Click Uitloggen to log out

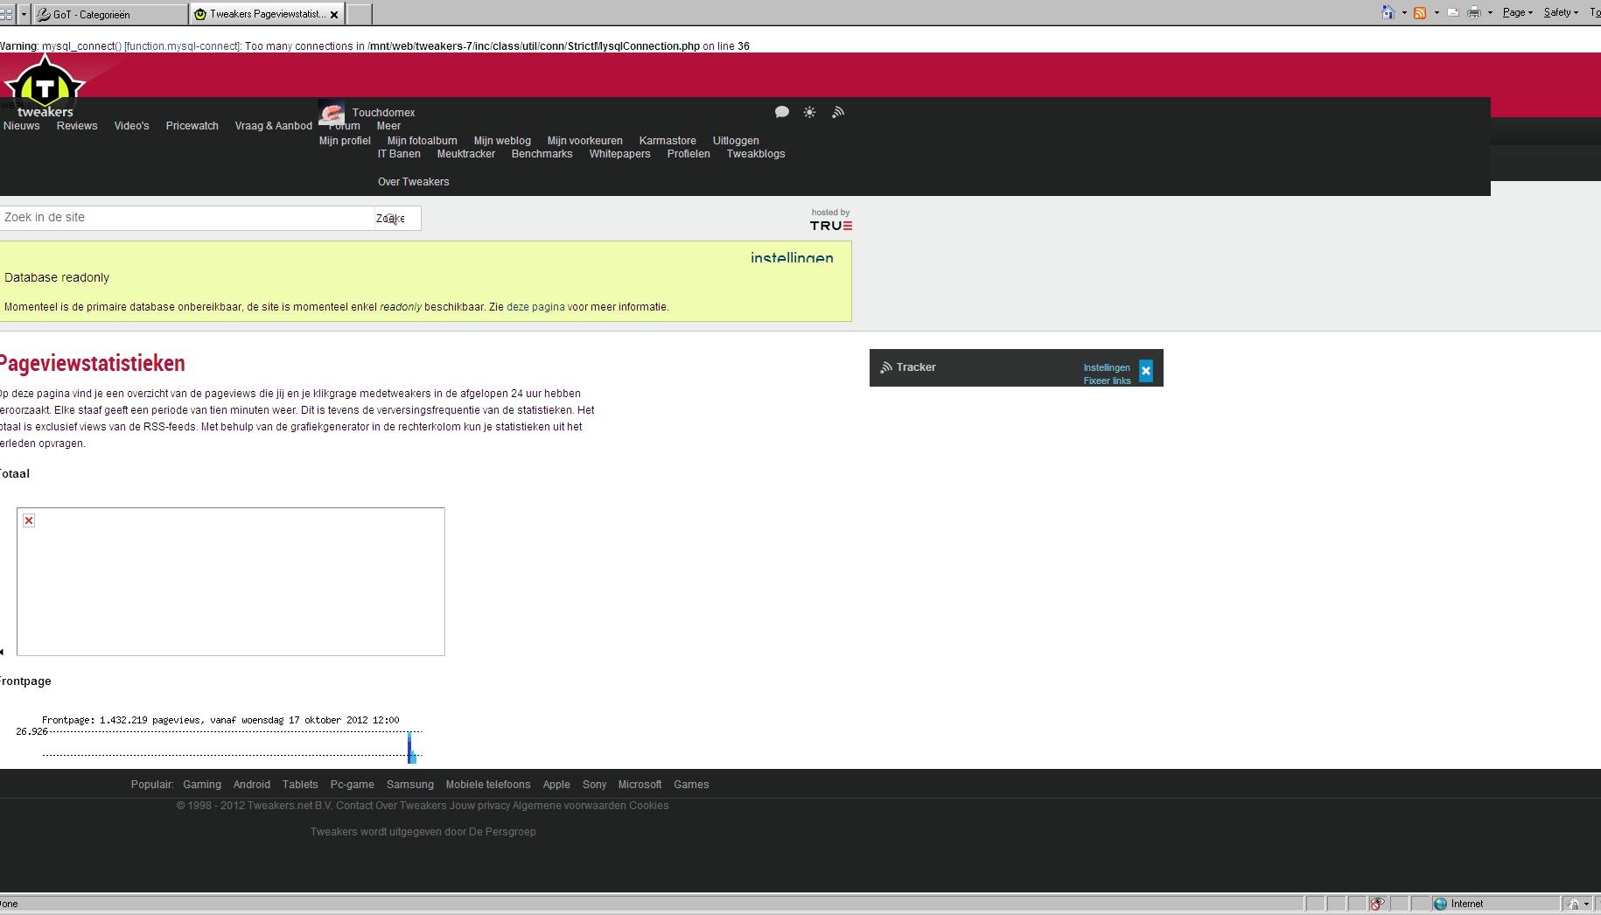coord(736,141)
